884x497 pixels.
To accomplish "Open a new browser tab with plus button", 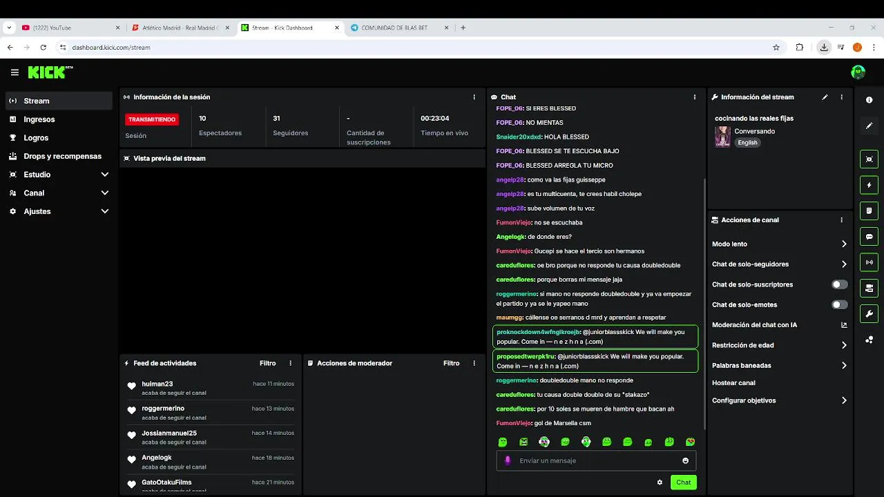I will [463, 28].
